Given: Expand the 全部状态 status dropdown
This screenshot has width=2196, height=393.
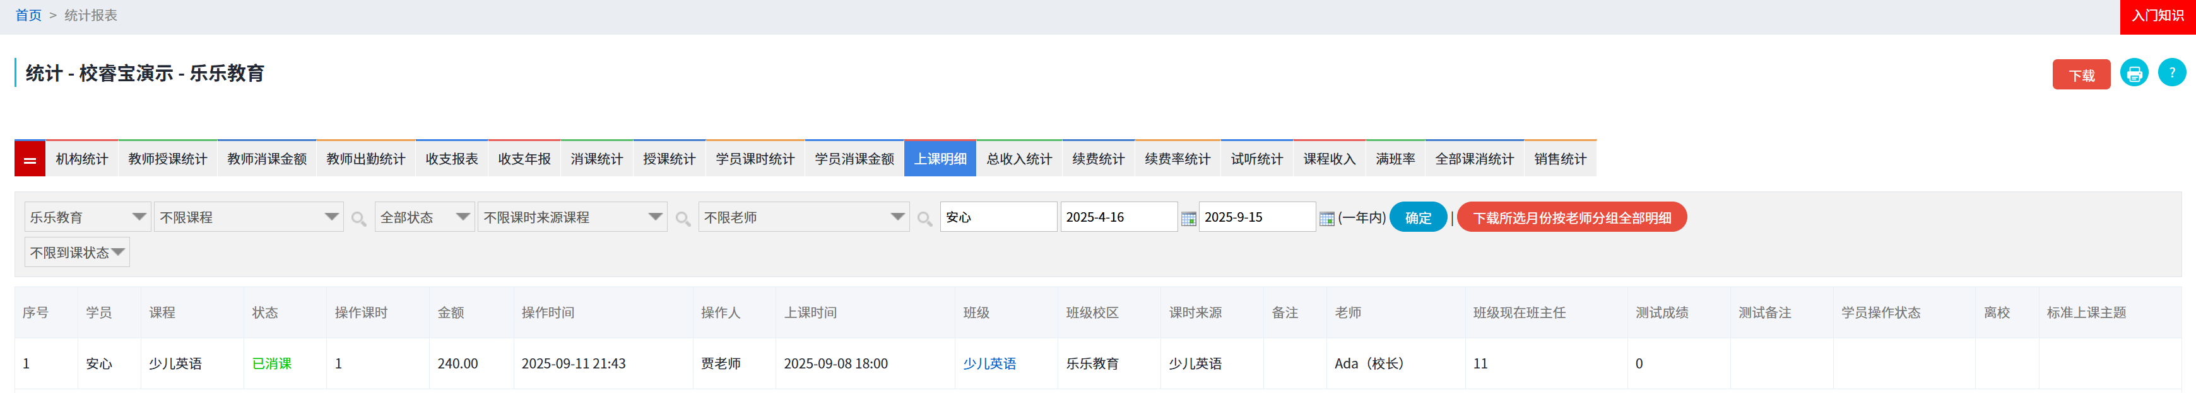Looking at the screenshot, I should click(425, 217).
